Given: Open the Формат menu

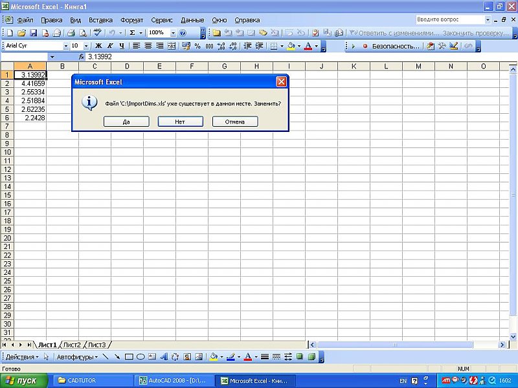Looking at the screenshot, I should pos(132,20).
